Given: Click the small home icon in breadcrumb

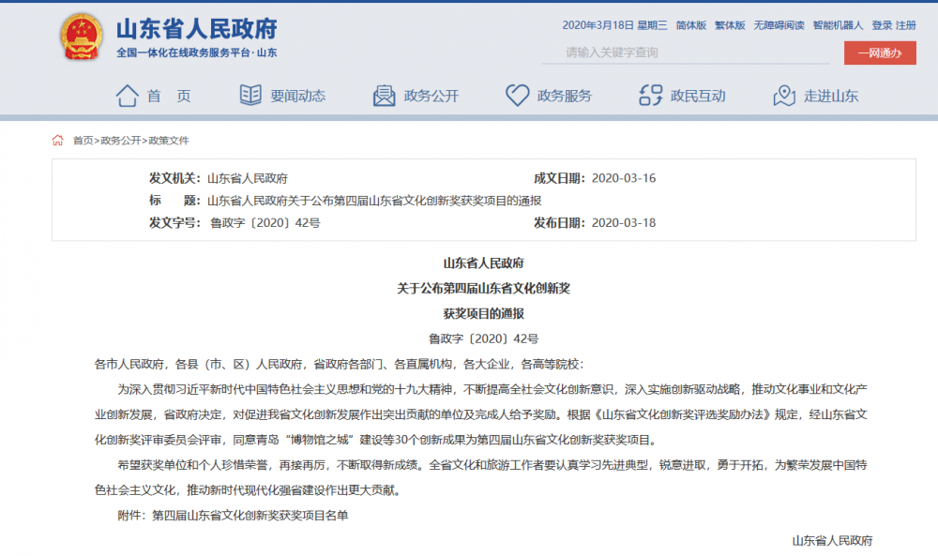Looking at the screenshot, I should click(58, 141).
